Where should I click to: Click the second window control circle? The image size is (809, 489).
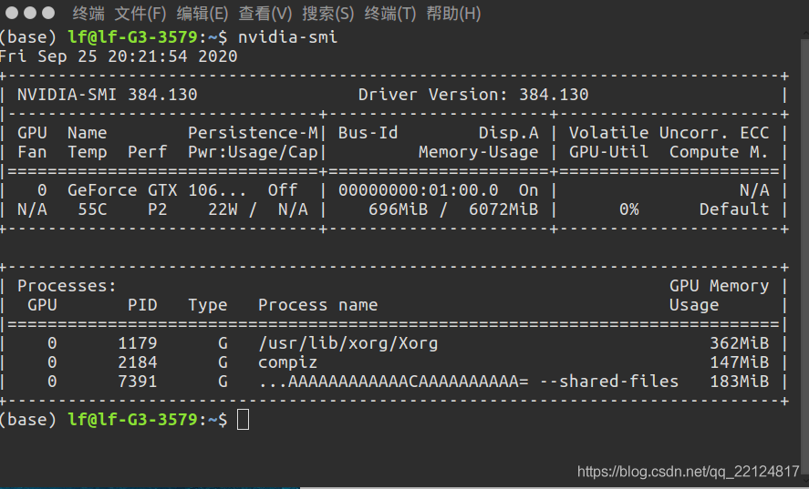[30, 13]
